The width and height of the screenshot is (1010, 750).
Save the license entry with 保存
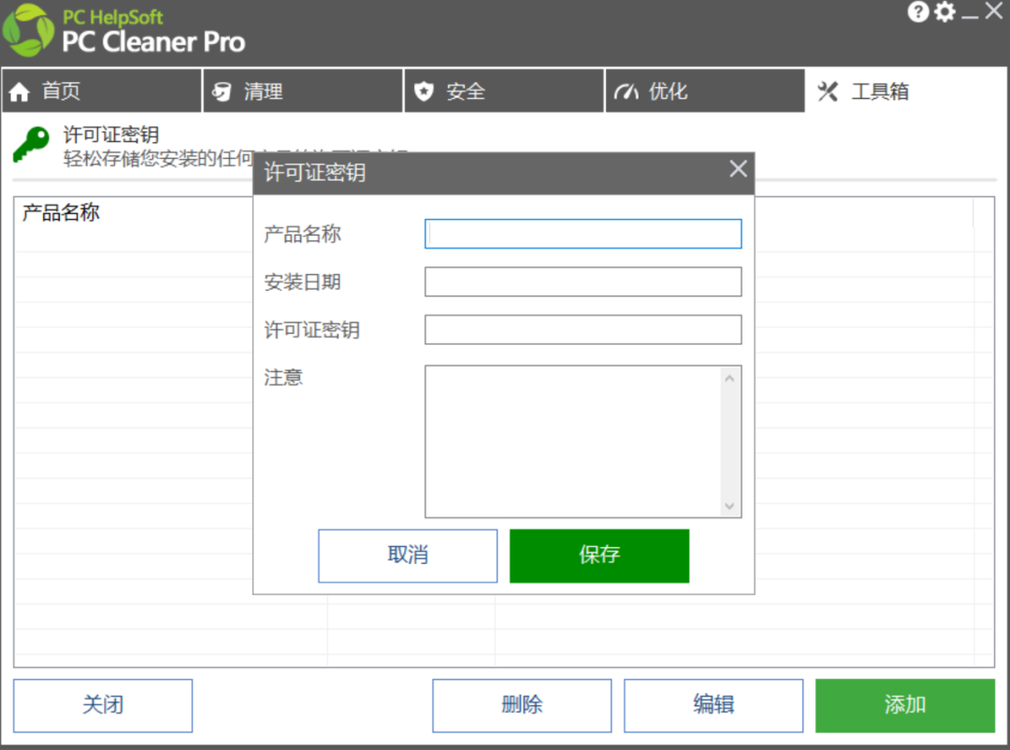coord(599,555)
